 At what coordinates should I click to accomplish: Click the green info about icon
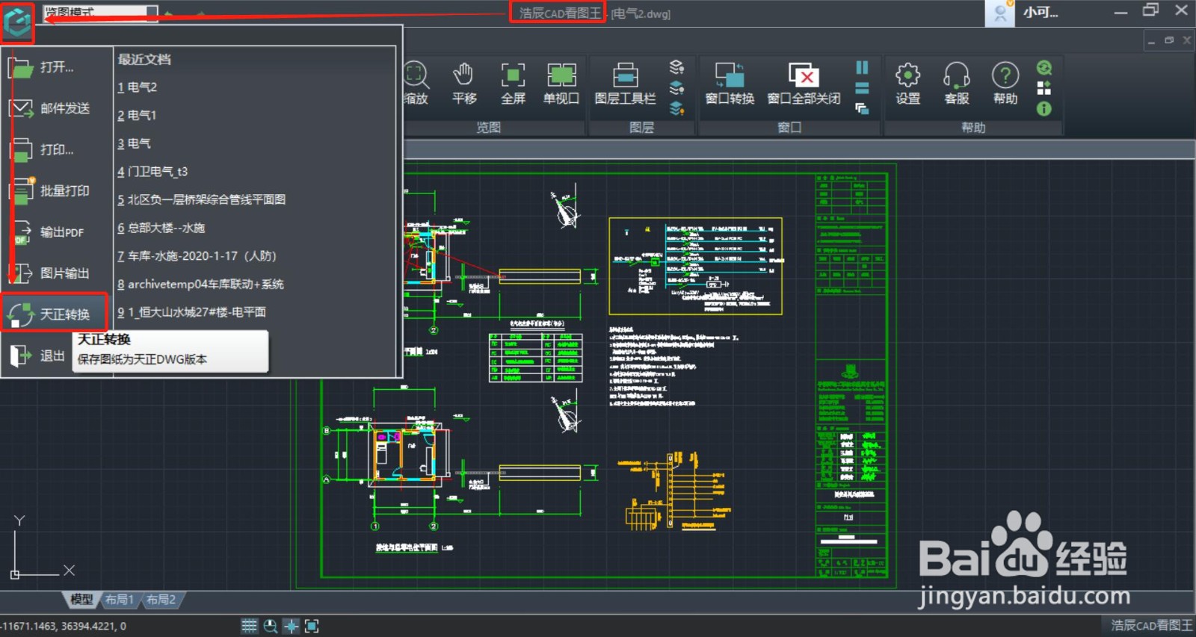pos(1044,109)
